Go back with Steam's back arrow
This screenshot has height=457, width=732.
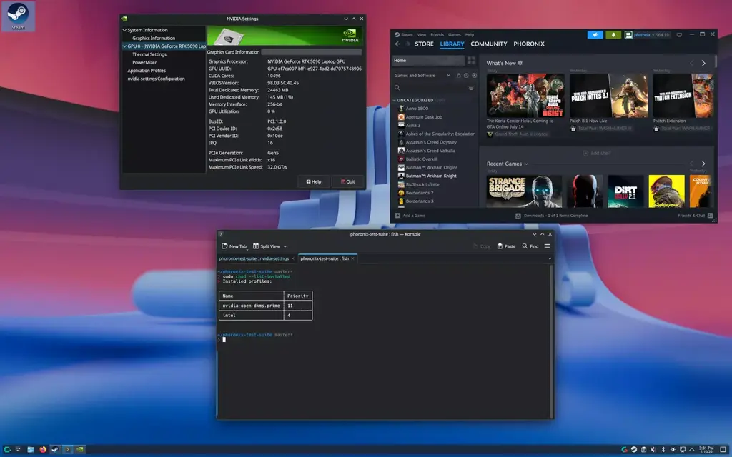397,44
